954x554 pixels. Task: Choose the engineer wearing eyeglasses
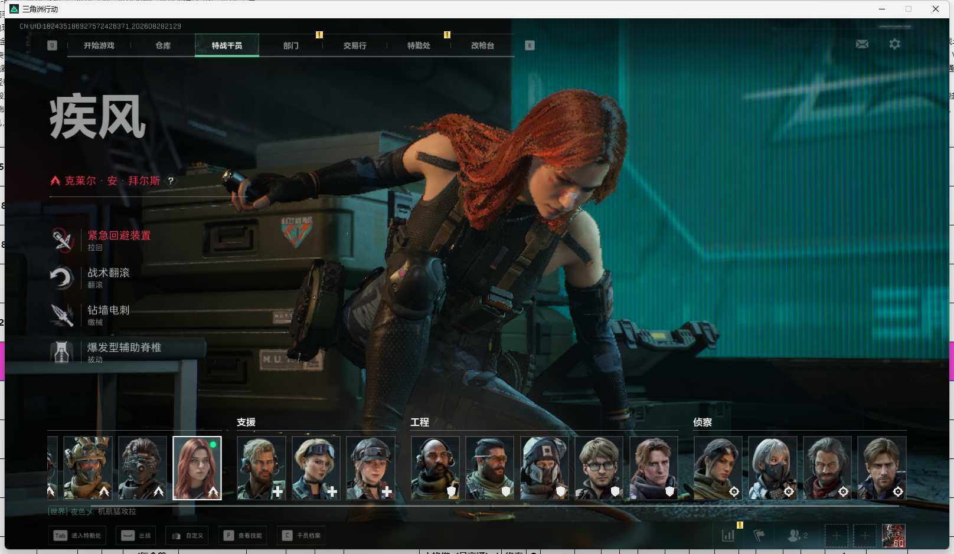599,468
